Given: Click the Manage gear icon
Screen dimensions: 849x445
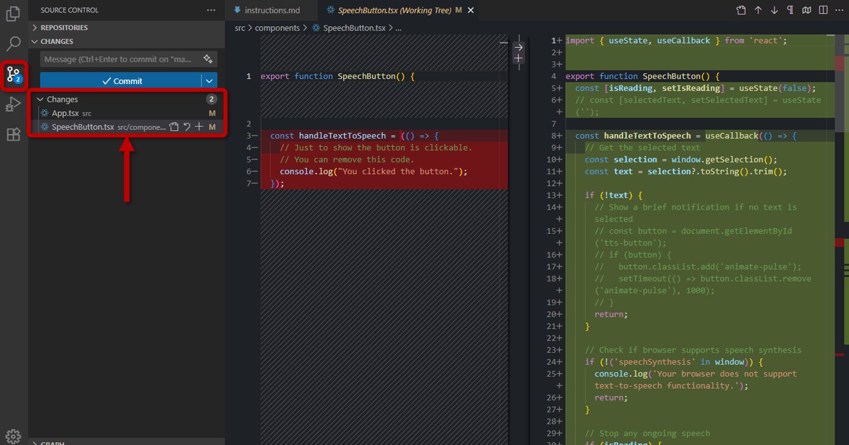Looking at the screenshot, I should coord(13,436).
